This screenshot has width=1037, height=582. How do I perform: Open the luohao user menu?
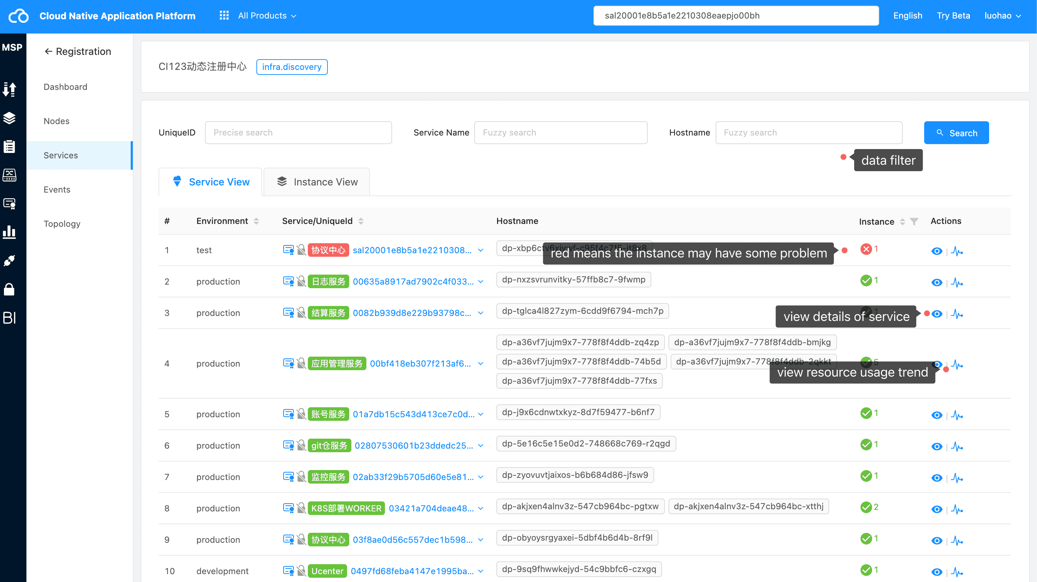point(1002,16)
